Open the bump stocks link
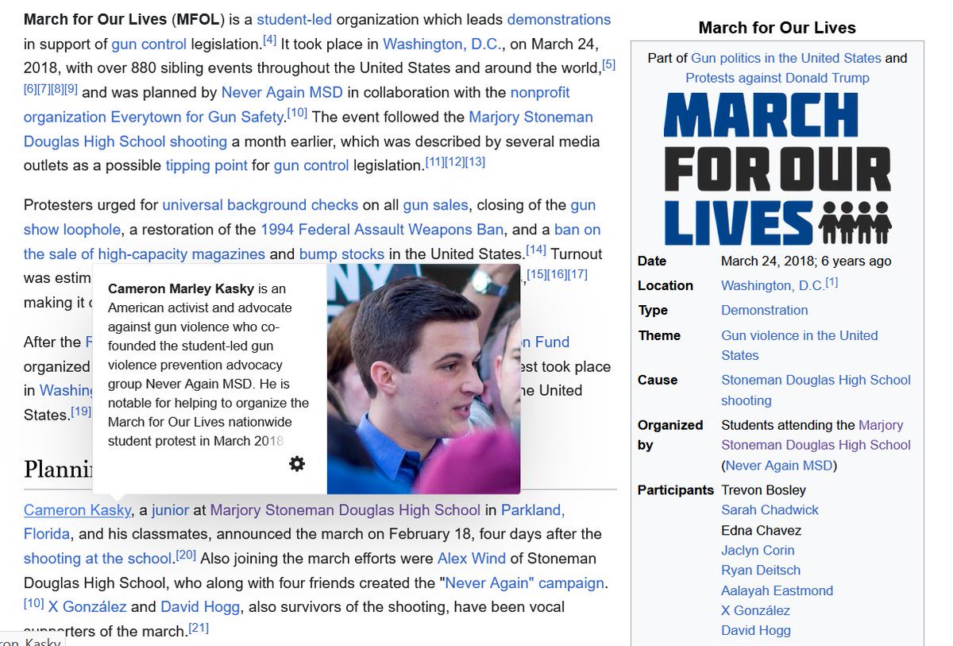This screenshot has width=953, height=646. (341, 254)
